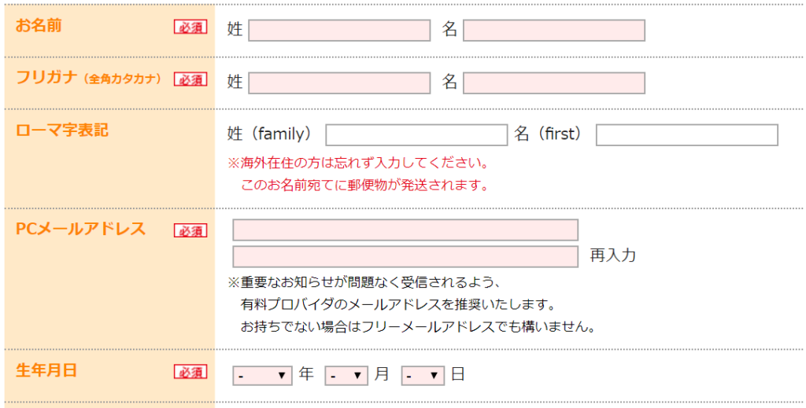The width and height of the screenshot is (806, 408).
Task: Select the 姓 (family) romaji input field
Action: click(416, 135)
